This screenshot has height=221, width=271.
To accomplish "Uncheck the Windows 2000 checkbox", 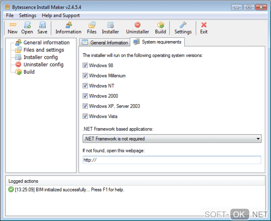I will [85, 96].
